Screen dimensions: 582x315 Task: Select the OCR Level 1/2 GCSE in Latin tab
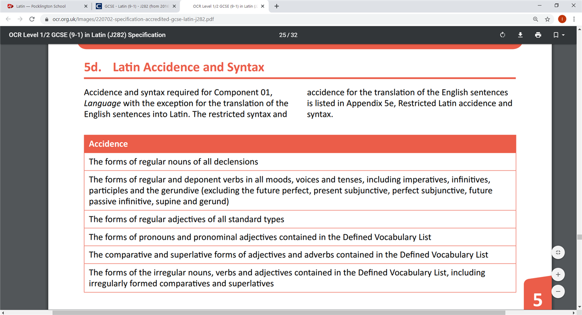click(x=224, y=6)
